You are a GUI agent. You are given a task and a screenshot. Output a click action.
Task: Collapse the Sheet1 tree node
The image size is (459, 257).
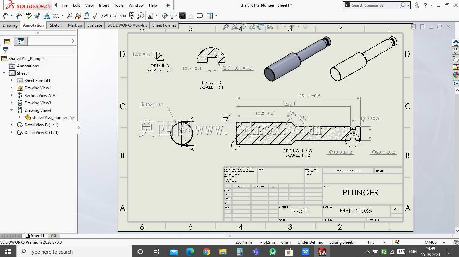[4, 73]
